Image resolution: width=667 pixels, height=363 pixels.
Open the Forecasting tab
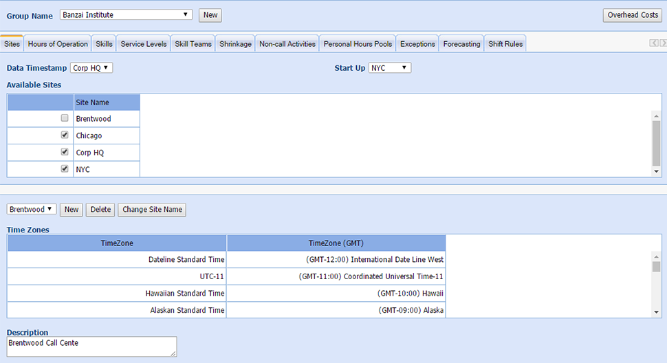pos(461,44)
